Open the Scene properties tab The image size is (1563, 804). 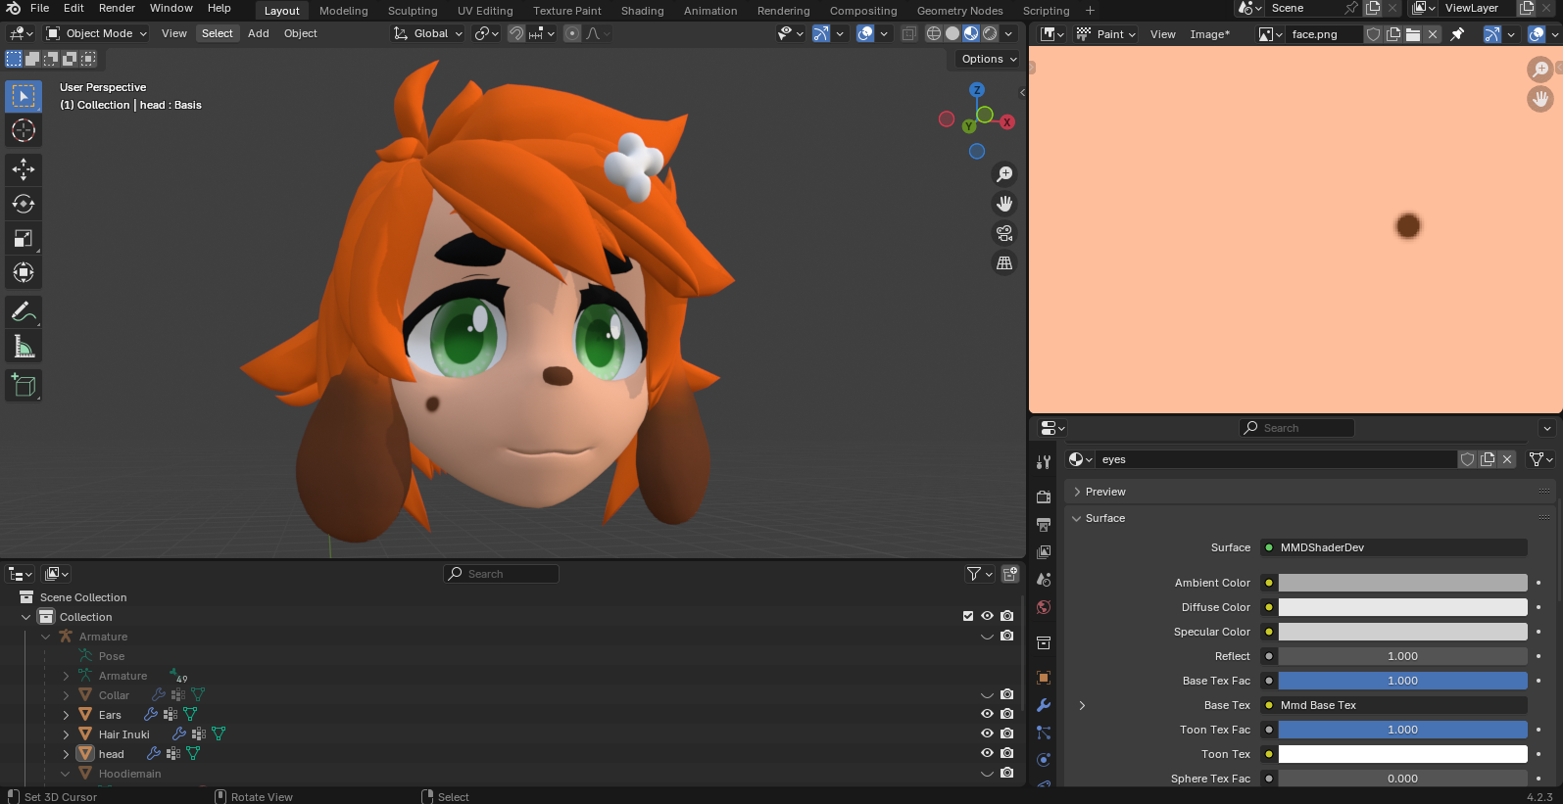pyautogui.click(x=1044, y=580)
